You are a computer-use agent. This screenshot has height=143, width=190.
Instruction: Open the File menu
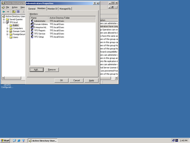click(7, 7)
